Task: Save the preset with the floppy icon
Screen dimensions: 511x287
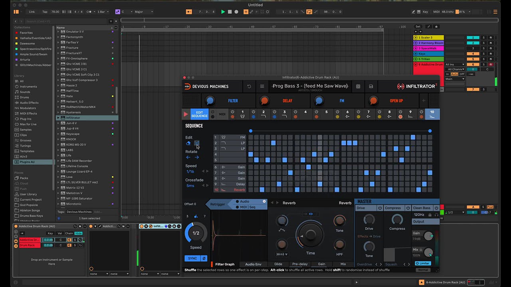Action: tap(371, 86)
